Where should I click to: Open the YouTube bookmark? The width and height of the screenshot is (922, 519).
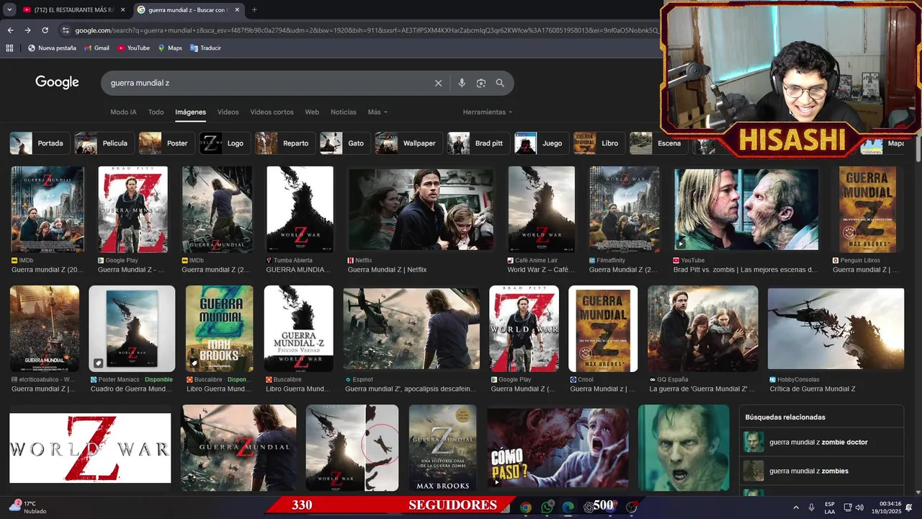[133, 48]
